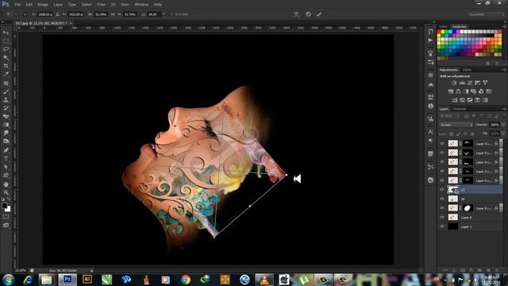Toggle the Anti-alias checkbox
The width and height of the screenshot is (508, 286).
(171, 14)
